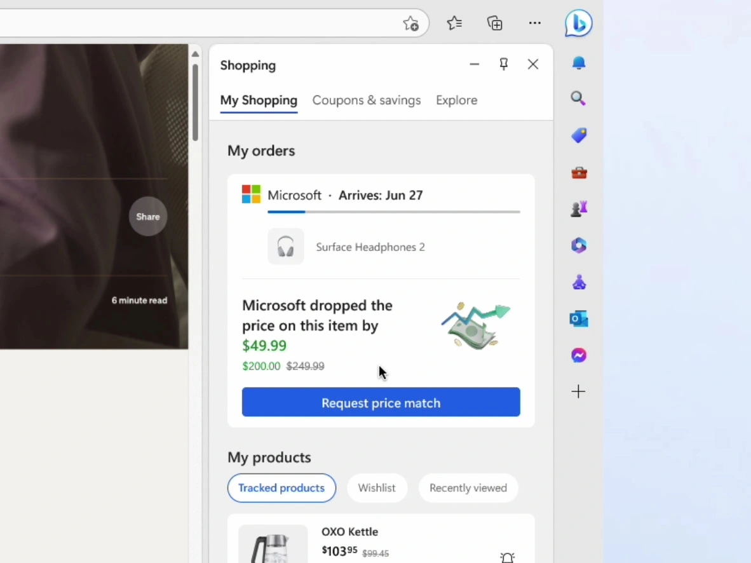Screen dimensions: 751x563
Task: Open Outlook icon in sidebar
Action: tap(579, 318)
